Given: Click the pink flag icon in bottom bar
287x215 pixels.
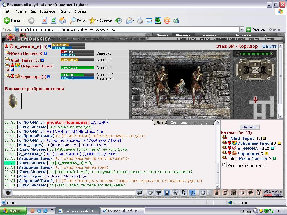Looking at the screenshot, I should point(250,193).
